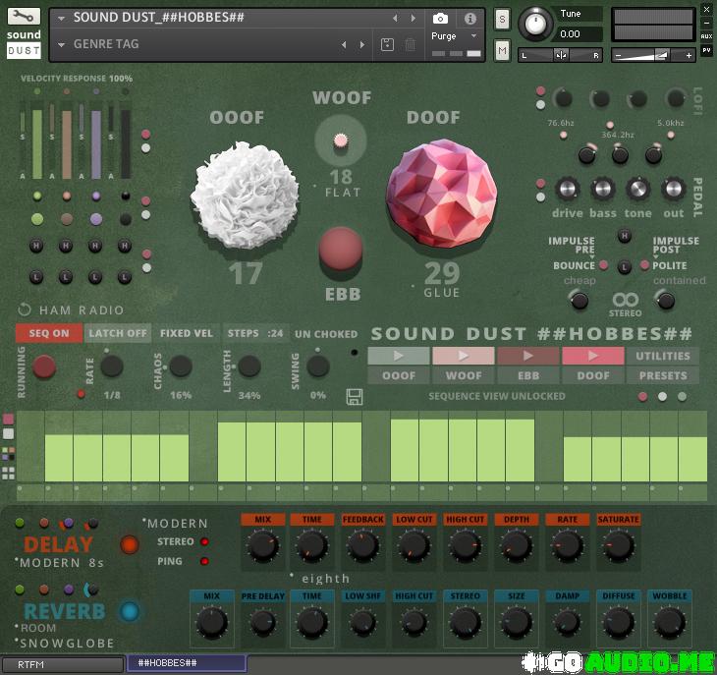Play the OOOF sample preview
This screenshot has height=675, width=717.
tap(399, 356)
